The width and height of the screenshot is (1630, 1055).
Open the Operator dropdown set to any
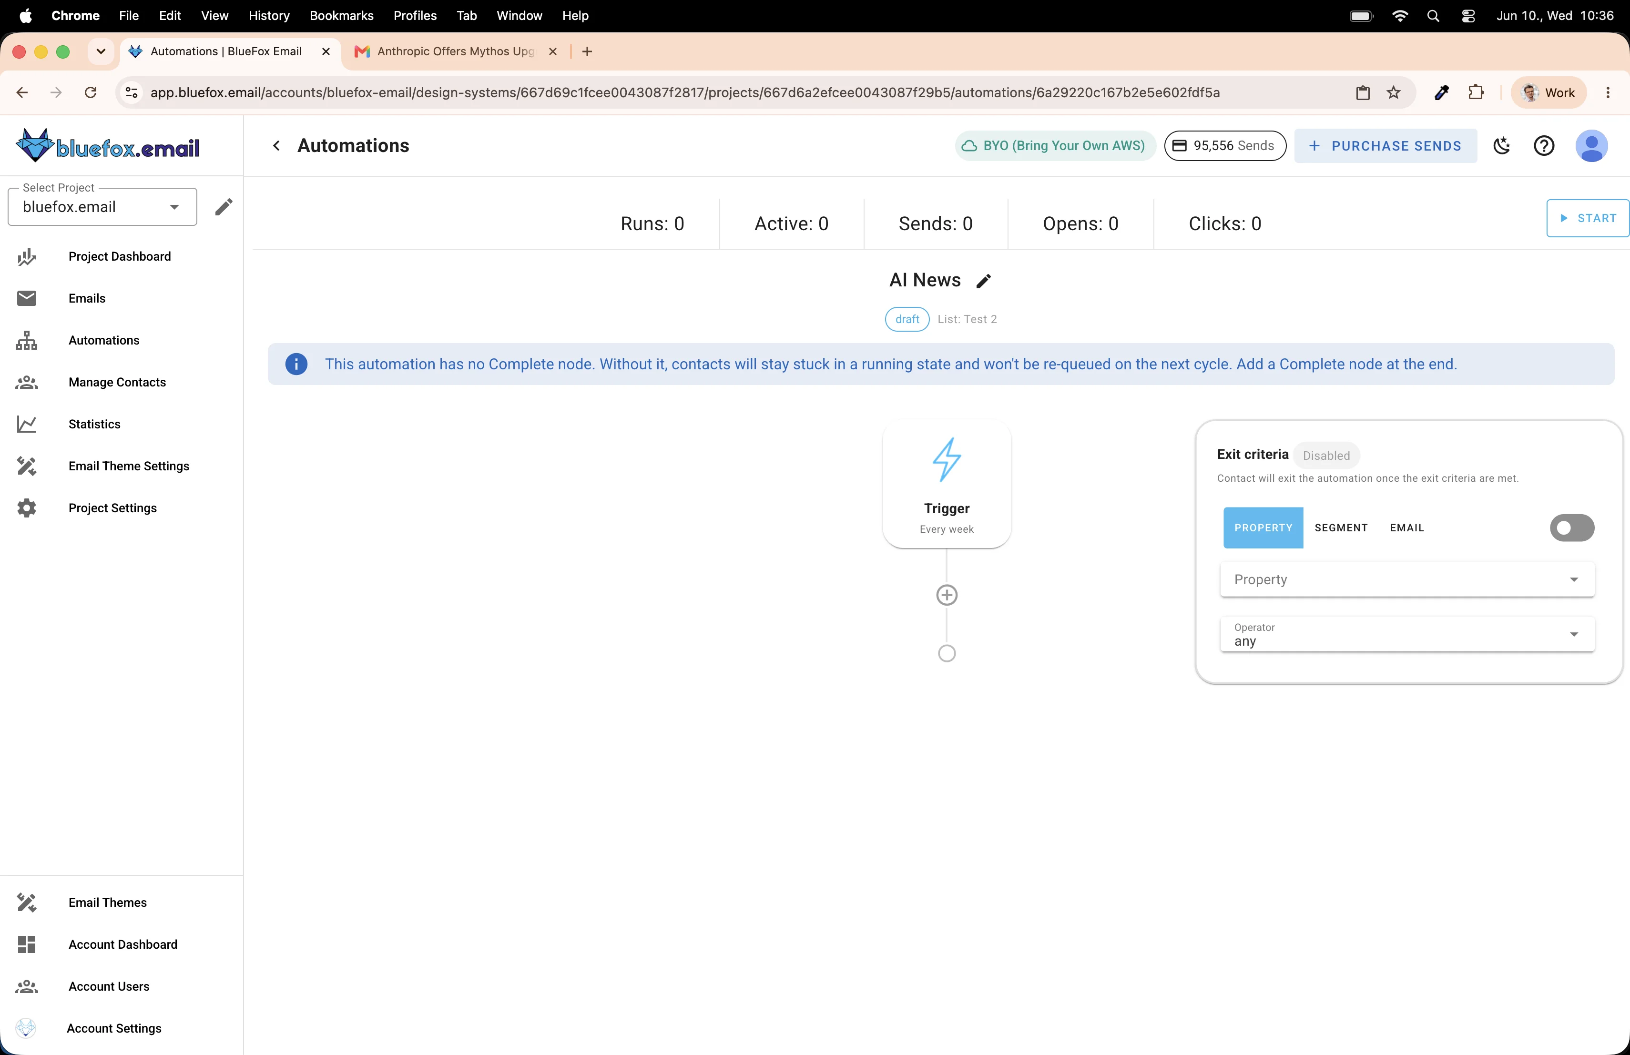(x=1407, y=635)
